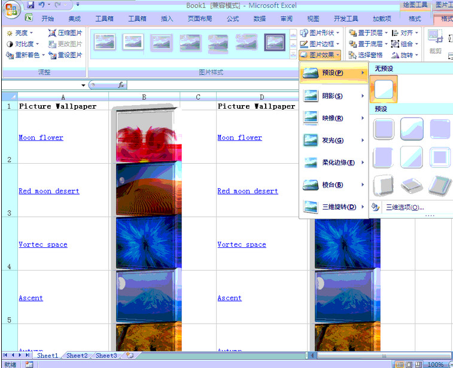Choose the first preset in second row
Viewport: 453px width, 368px height.
[x=383, y=158]
